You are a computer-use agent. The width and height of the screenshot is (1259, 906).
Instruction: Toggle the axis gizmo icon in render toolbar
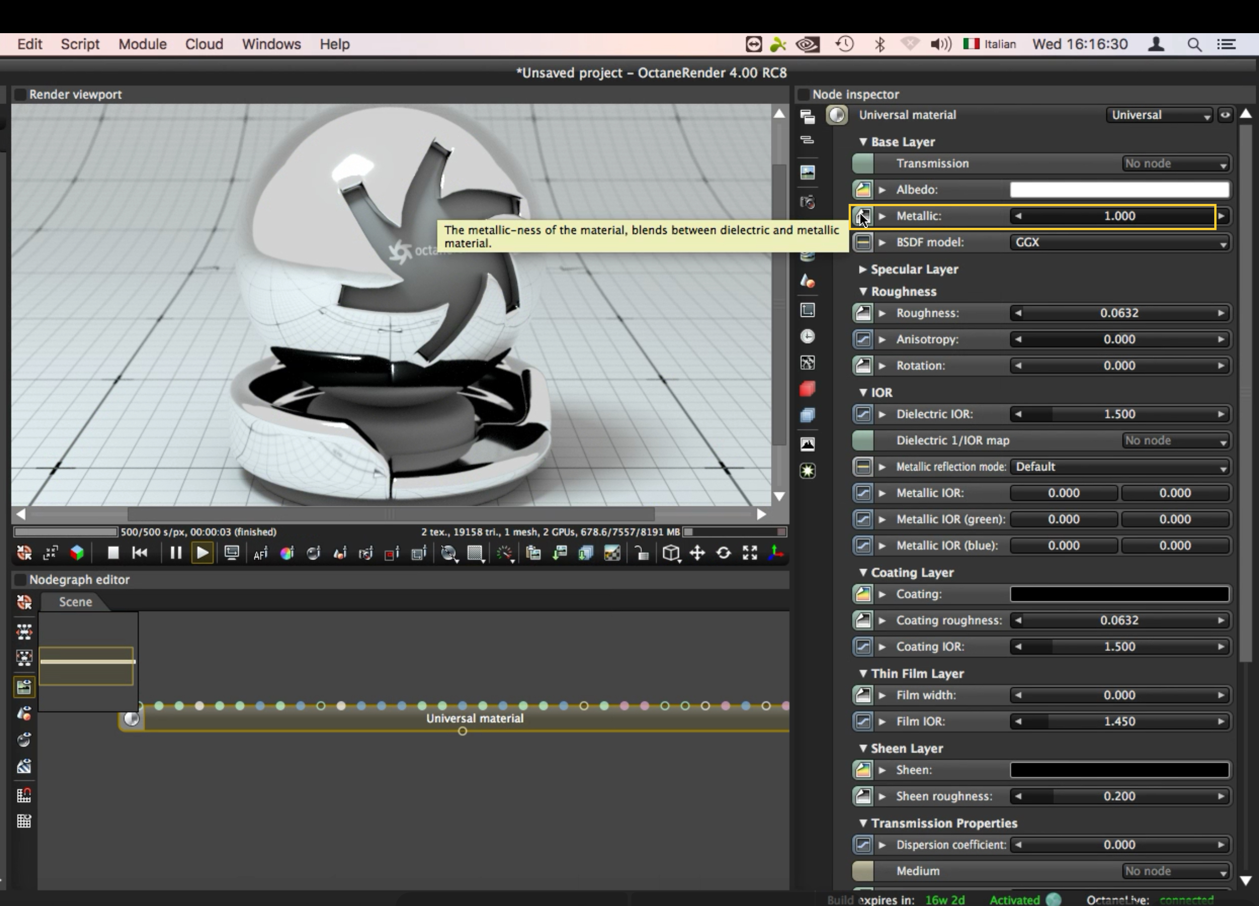click(776, 553)
